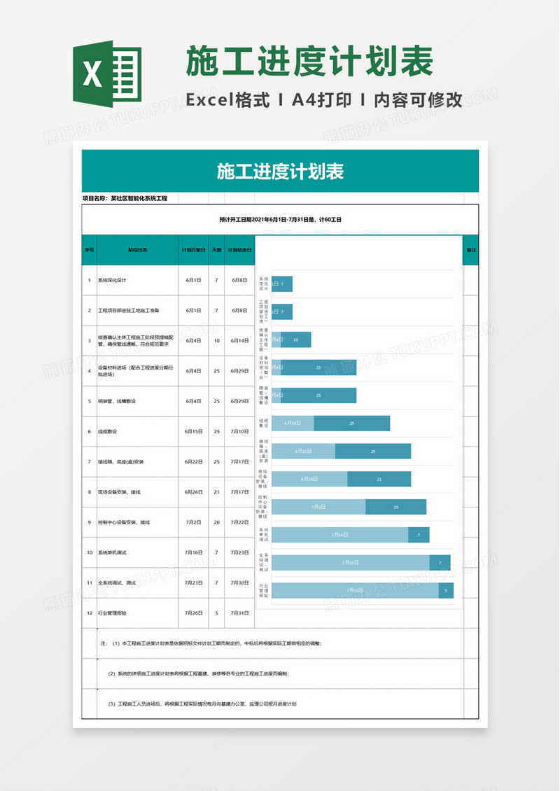Viewport: 560px width, 791px height.
Task: Select the 计划开始日 column header
Action: click(x=194, y=250)
